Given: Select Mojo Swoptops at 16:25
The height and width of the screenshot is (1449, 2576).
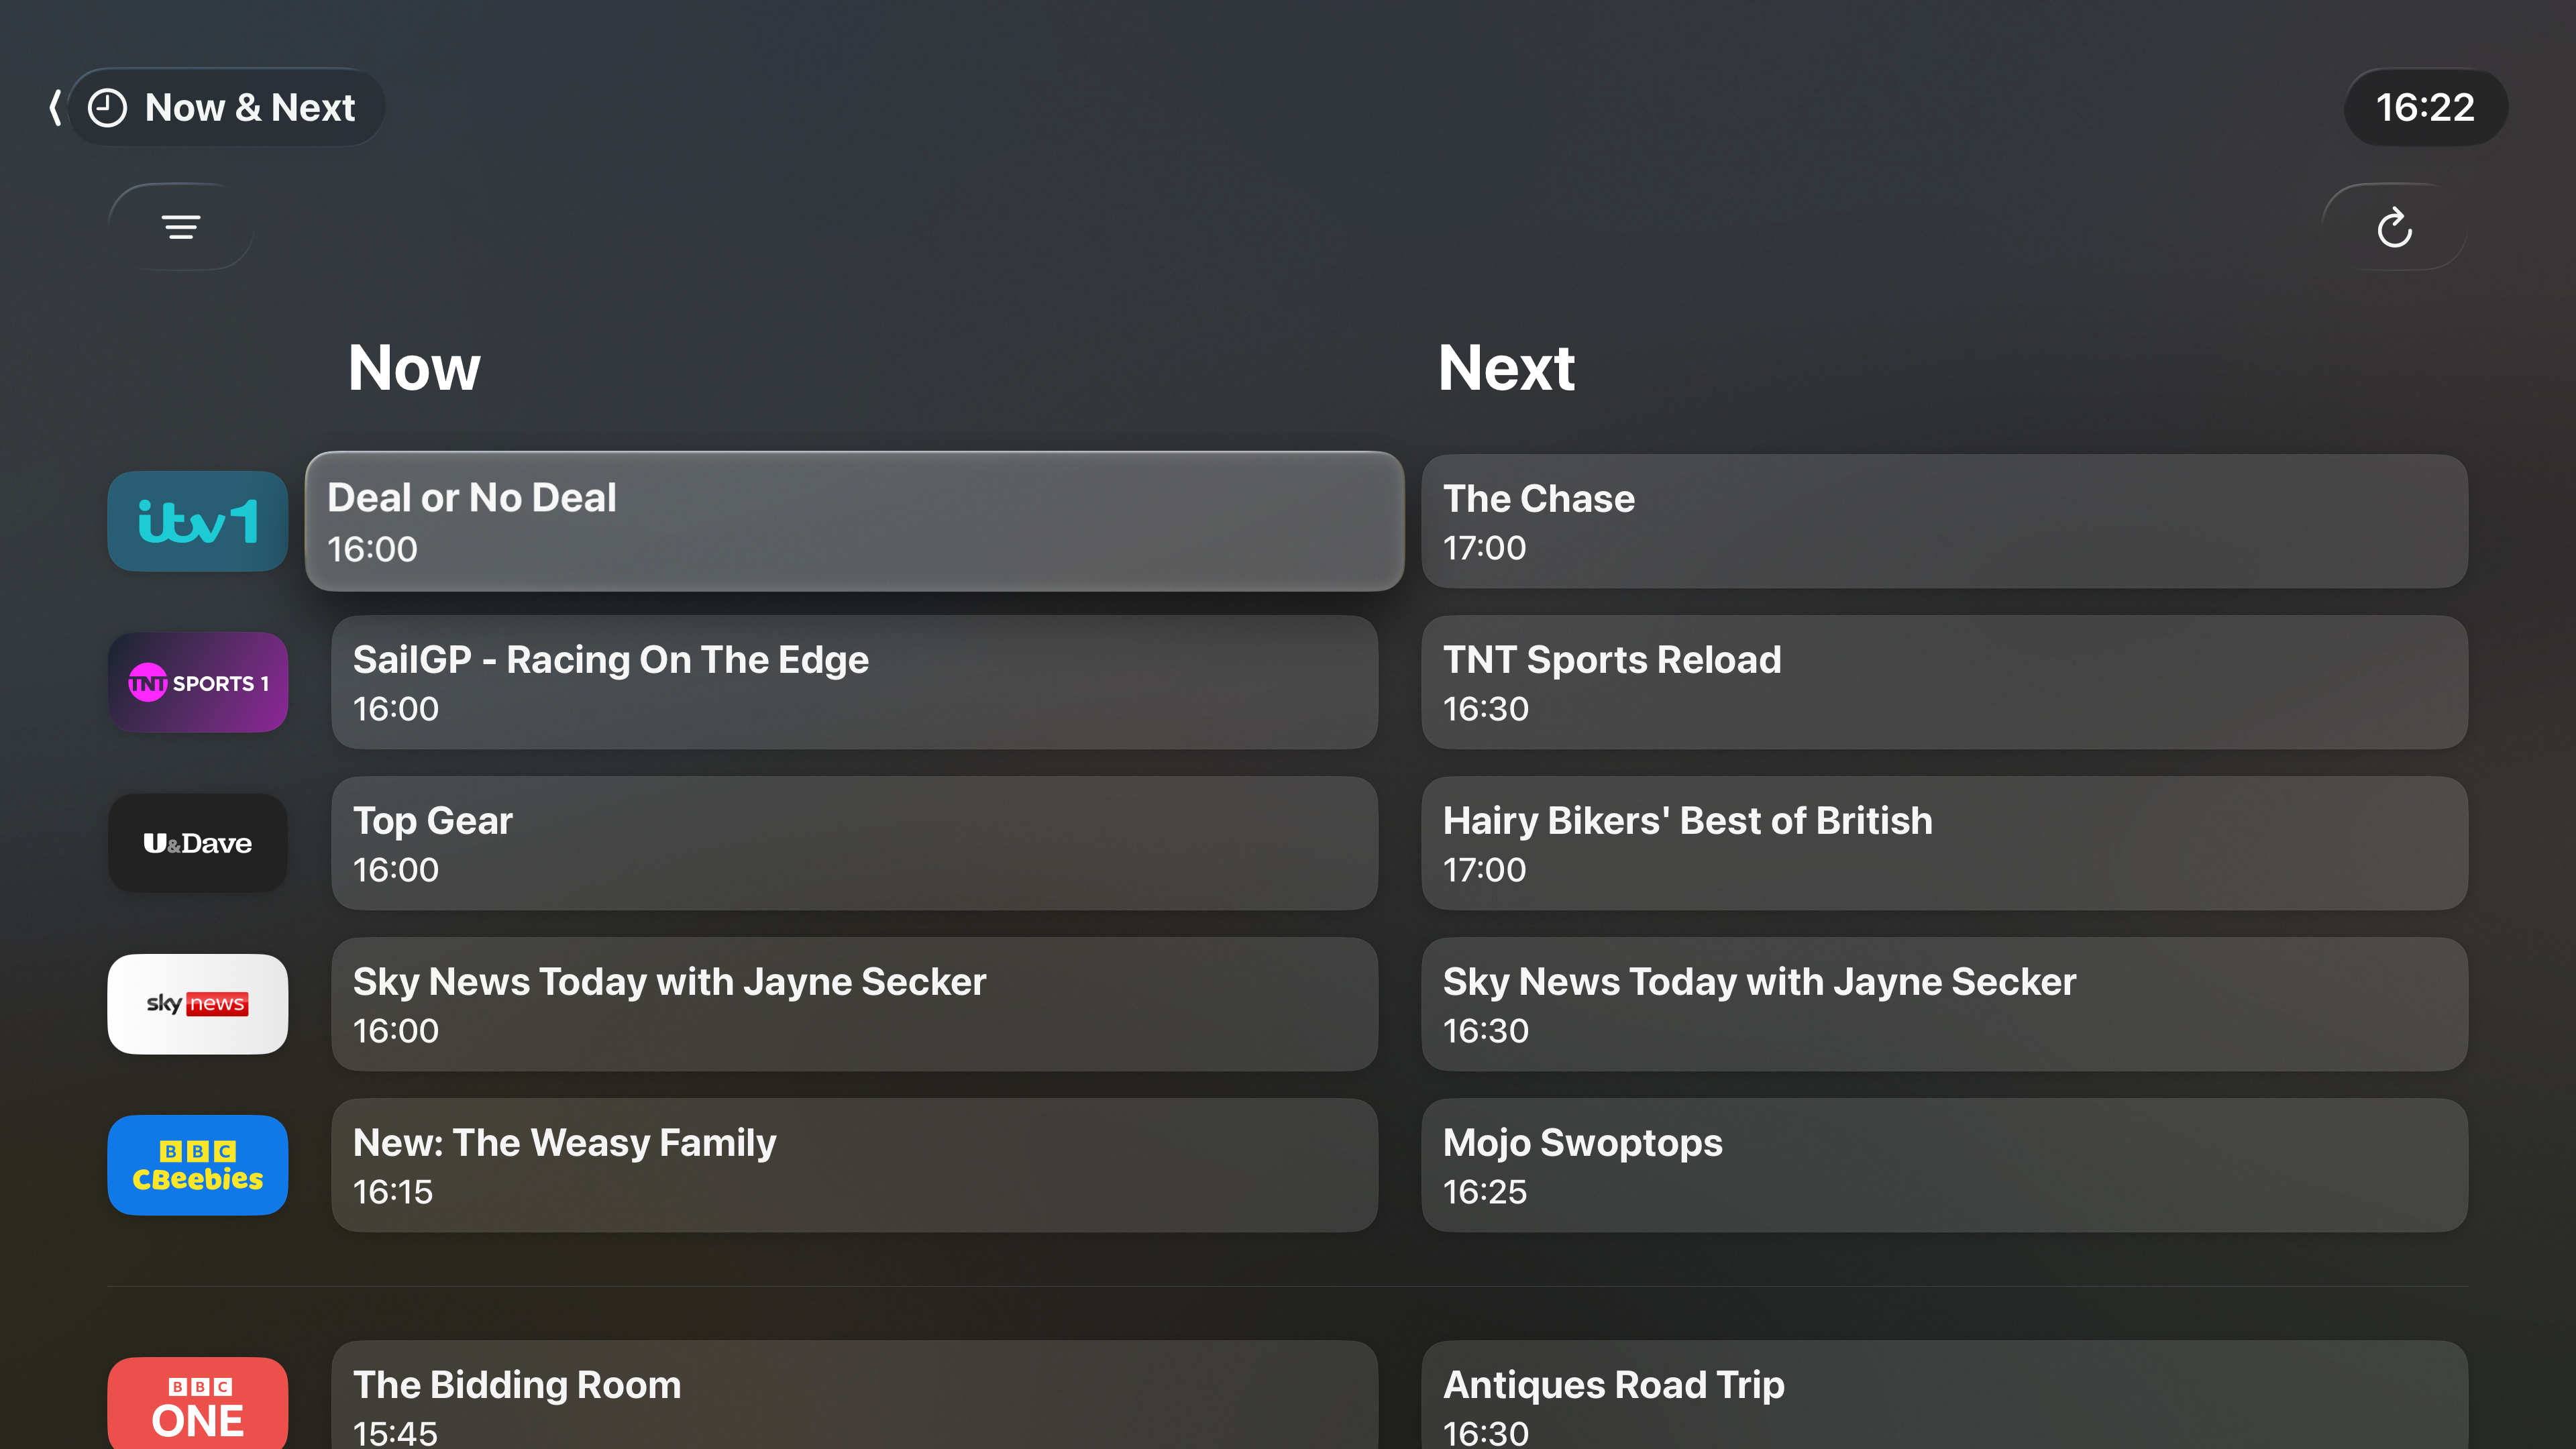Looking at the screenshot, I should click(1944, 1165).
